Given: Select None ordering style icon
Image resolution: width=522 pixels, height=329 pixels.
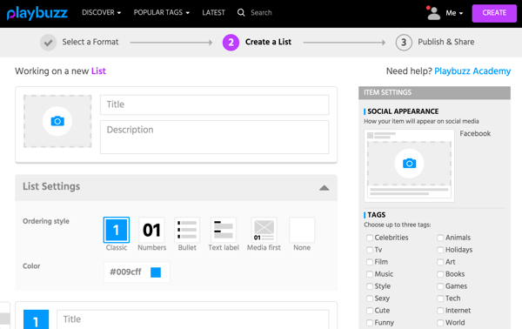Looking at the screenshot, I should 302,230.
